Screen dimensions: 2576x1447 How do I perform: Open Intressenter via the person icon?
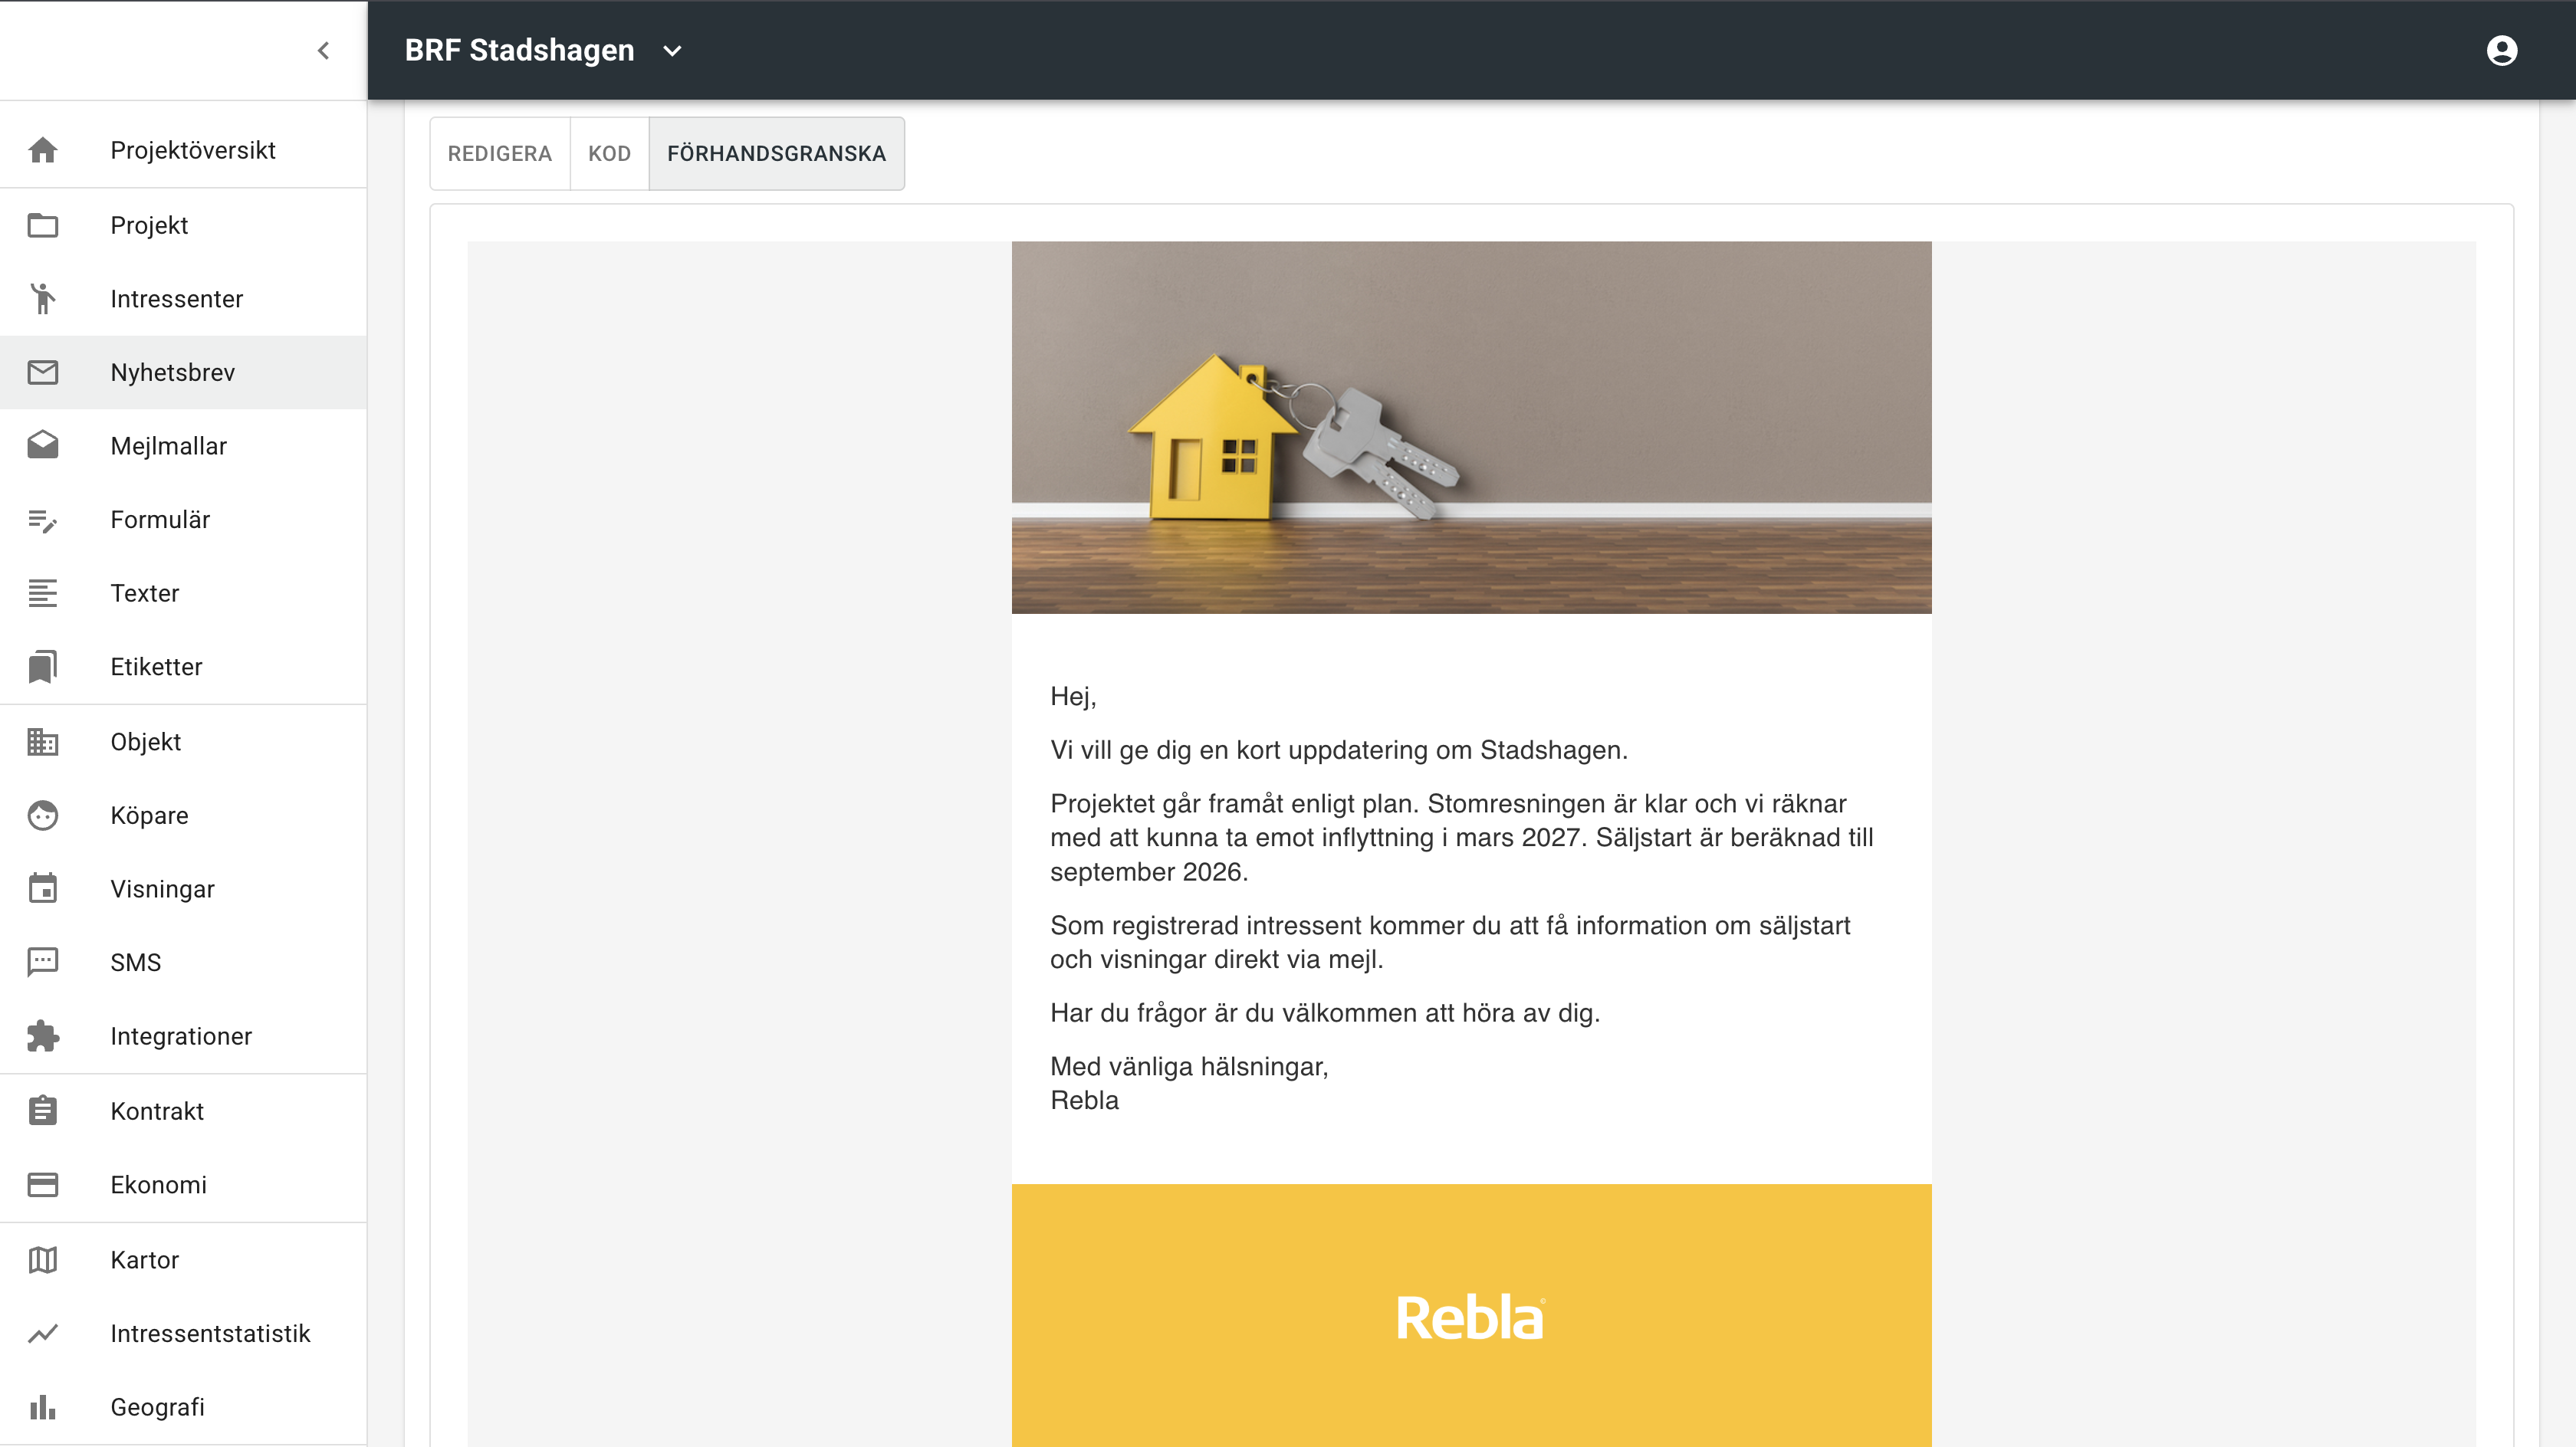[x=42, y=298]
